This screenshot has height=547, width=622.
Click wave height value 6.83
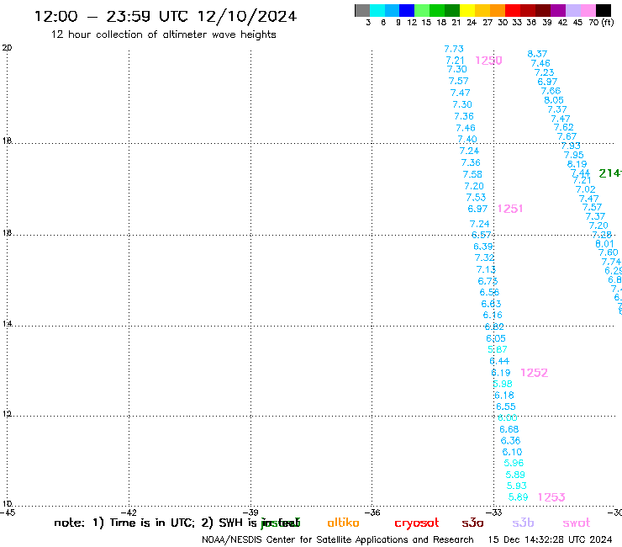point(491,304)
